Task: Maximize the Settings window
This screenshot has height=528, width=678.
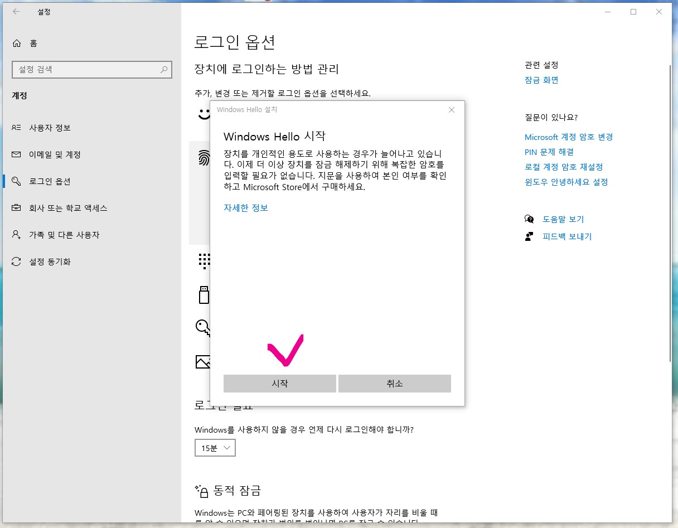Action: [x=633, y=12]
